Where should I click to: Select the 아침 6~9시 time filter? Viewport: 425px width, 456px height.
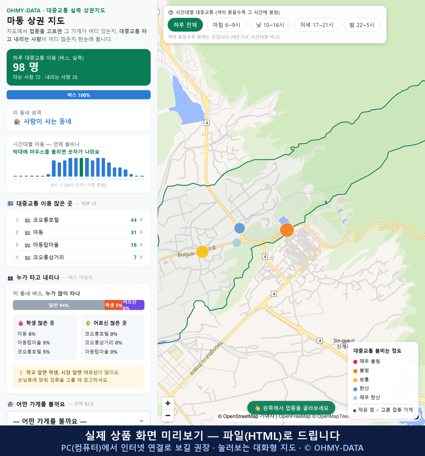[x=227, y=25]
